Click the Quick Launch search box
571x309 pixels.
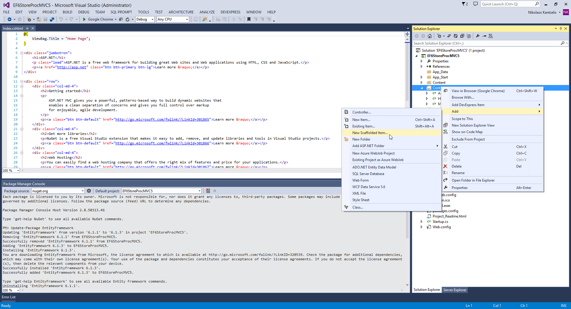click(x=510, y=4)
